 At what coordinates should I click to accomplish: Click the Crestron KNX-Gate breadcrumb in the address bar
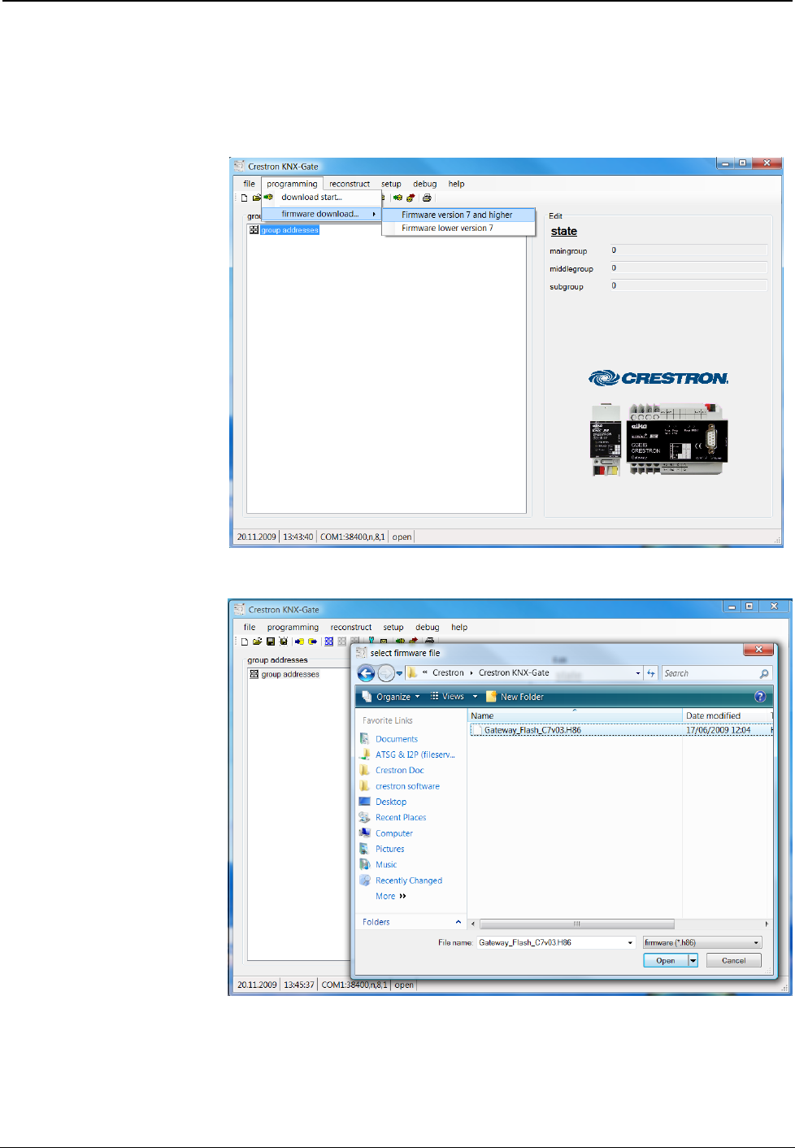(514, 673)
